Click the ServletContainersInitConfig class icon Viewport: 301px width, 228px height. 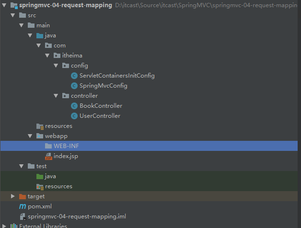click(74, 76)
